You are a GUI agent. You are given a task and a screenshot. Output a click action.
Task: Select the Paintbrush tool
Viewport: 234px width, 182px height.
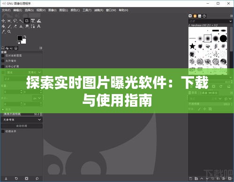tap(9, 26)
